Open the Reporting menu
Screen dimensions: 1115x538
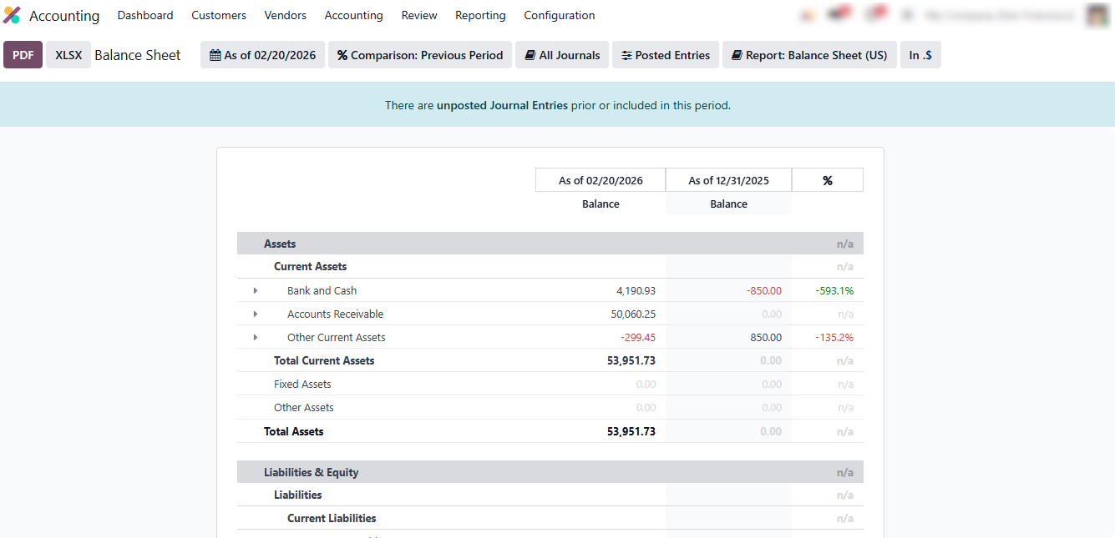click(480, 15)
